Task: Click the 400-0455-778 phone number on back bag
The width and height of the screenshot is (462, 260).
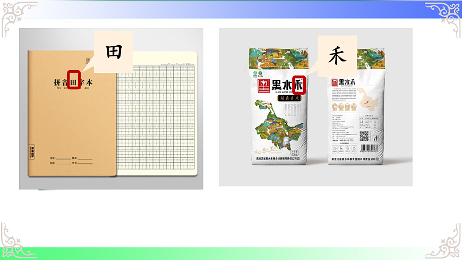Action: 346,140
